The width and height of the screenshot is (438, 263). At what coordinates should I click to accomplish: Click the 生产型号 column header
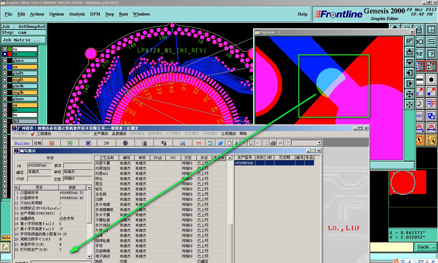pos(245,157)
